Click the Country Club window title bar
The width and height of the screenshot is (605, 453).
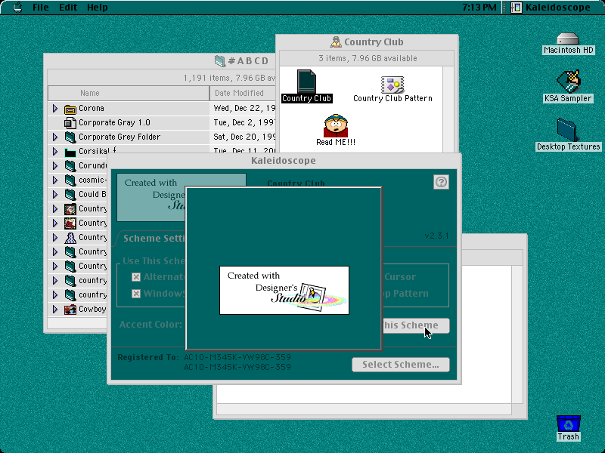(x=367, y=42)
